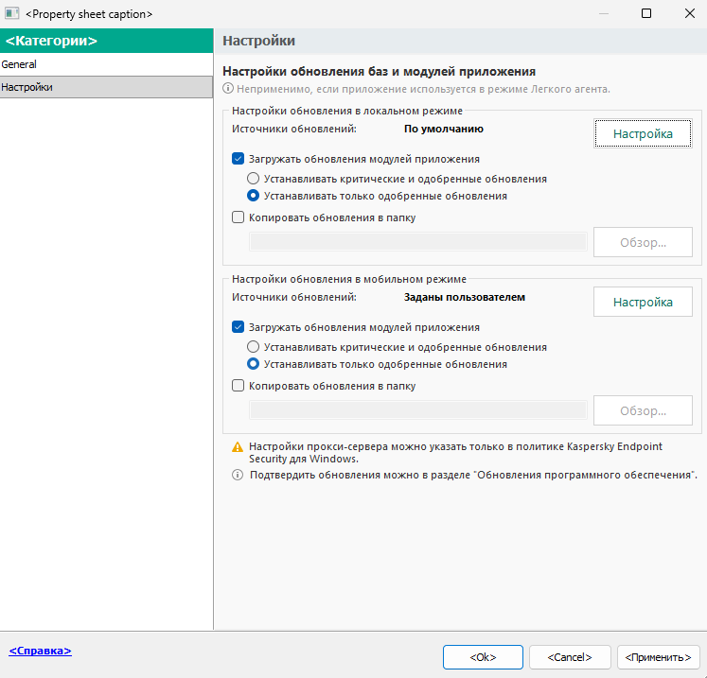The width and height of the screenshot is (707, 678).
Task: Click the Применить button
Action: pos(658,657)
